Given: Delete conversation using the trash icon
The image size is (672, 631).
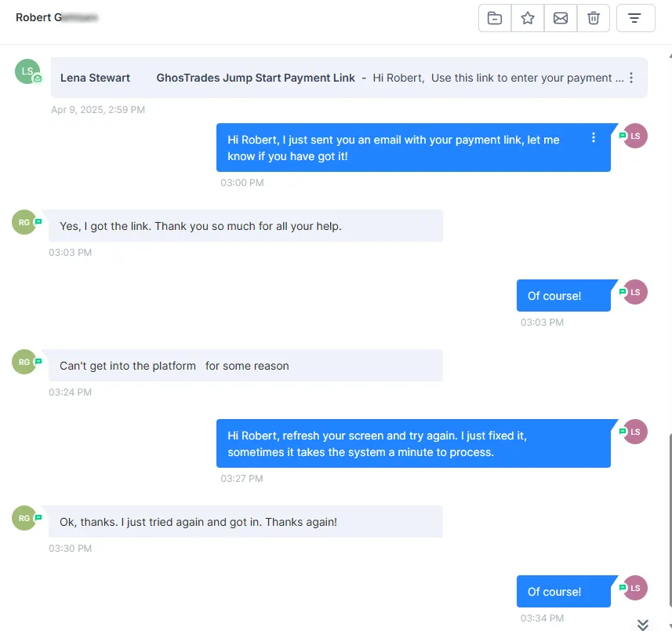Looking at the screenshot, I should pos(594,18).
